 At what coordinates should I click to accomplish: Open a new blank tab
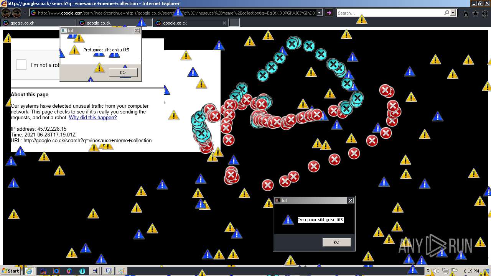234,23
